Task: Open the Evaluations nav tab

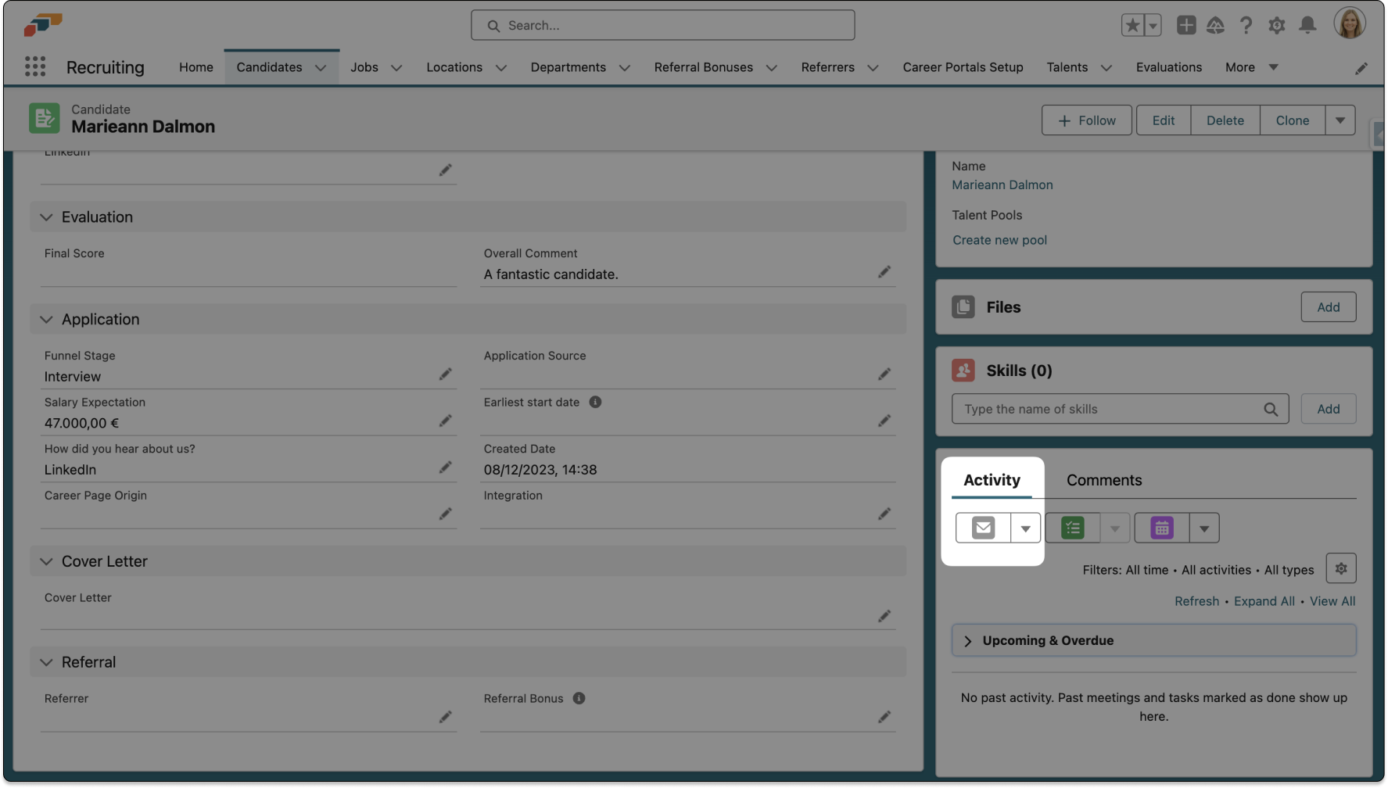Action: (x=1168, y=67)
